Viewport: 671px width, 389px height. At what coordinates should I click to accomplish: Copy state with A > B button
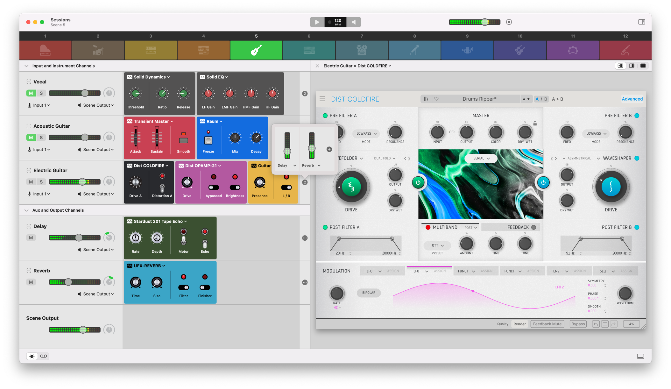(x=557, y=99)
